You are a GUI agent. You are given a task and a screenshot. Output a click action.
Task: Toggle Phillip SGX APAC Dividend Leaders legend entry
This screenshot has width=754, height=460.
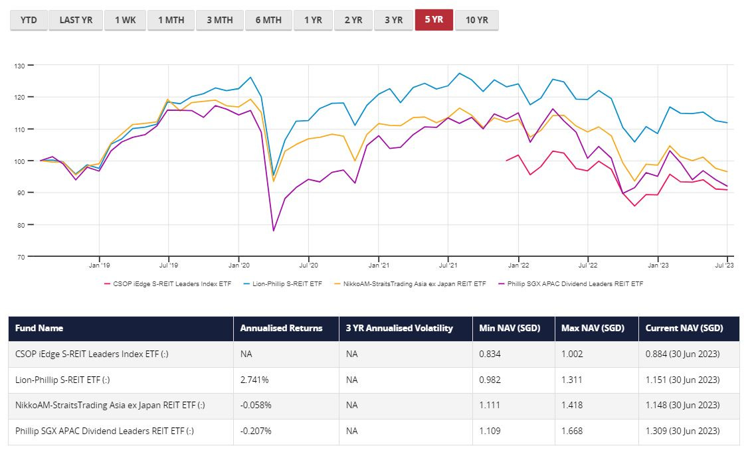(x=571, y=284)
